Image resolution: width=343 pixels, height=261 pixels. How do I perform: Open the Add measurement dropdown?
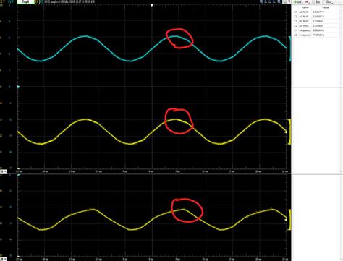tap(297, 2)
